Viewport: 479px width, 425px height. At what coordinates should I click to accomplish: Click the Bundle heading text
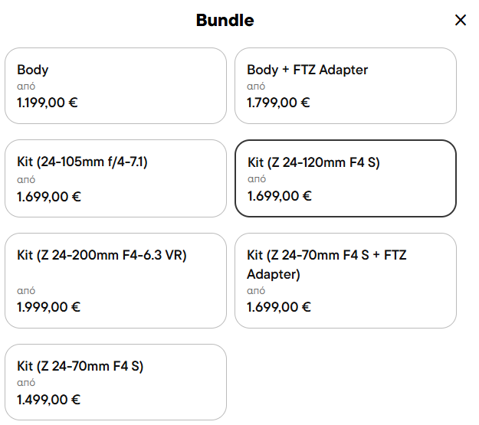(225, 20)
